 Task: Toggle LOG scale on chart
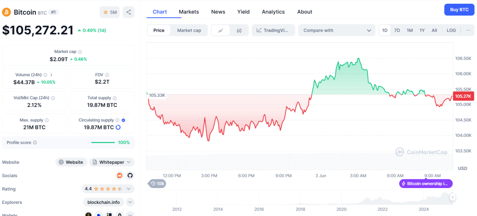[451, 30]
